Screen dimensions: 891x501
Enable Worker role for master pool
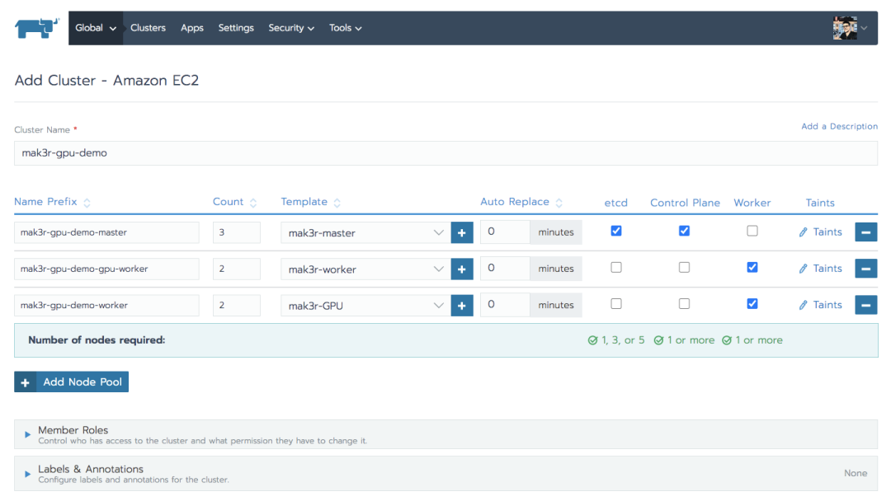click(752, 231)
